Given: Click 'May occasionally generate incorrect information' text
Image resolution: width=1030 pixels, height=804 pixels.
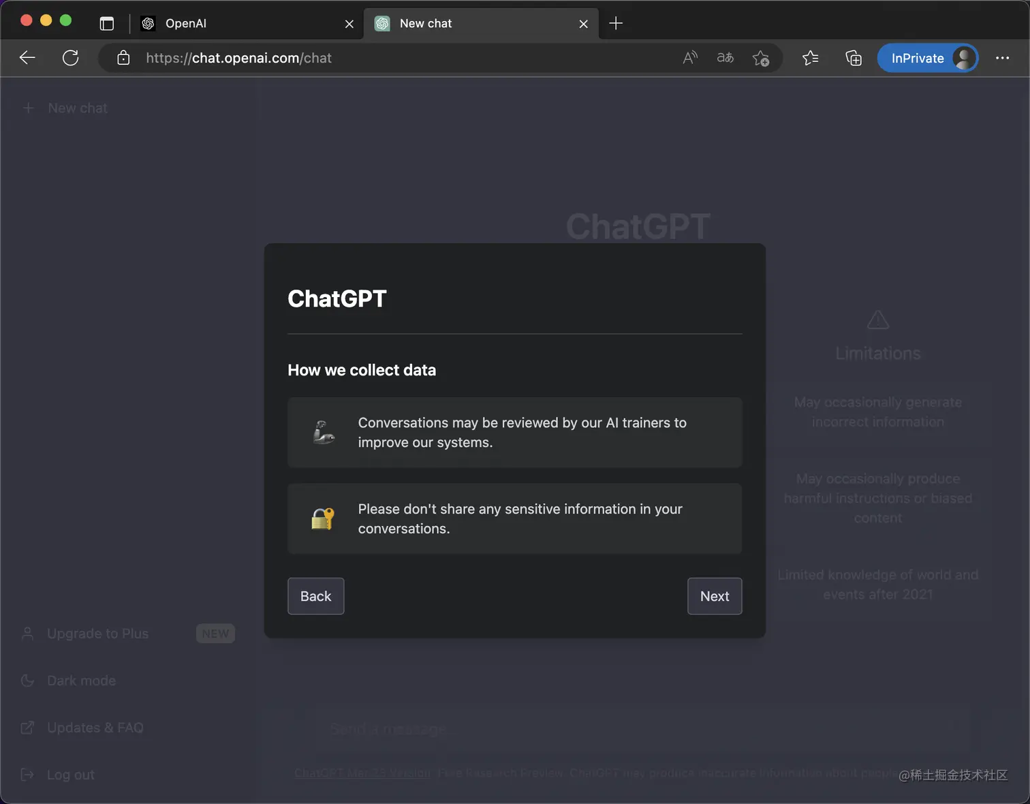Looking at the screenshot, I should (x=878, y=412).
